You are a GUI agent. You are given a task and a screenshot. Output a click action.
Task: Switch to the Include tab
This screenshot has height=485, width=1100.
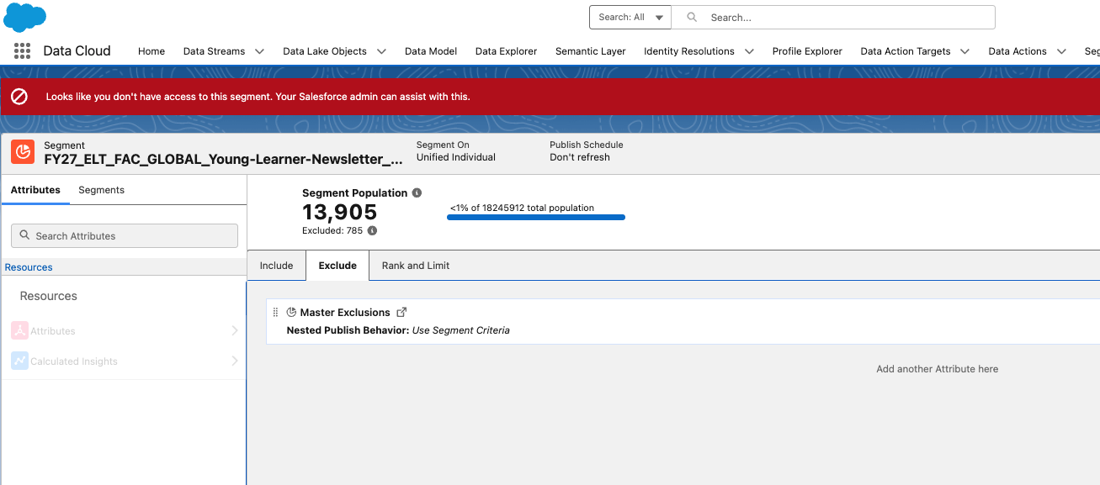coord(276,266)
